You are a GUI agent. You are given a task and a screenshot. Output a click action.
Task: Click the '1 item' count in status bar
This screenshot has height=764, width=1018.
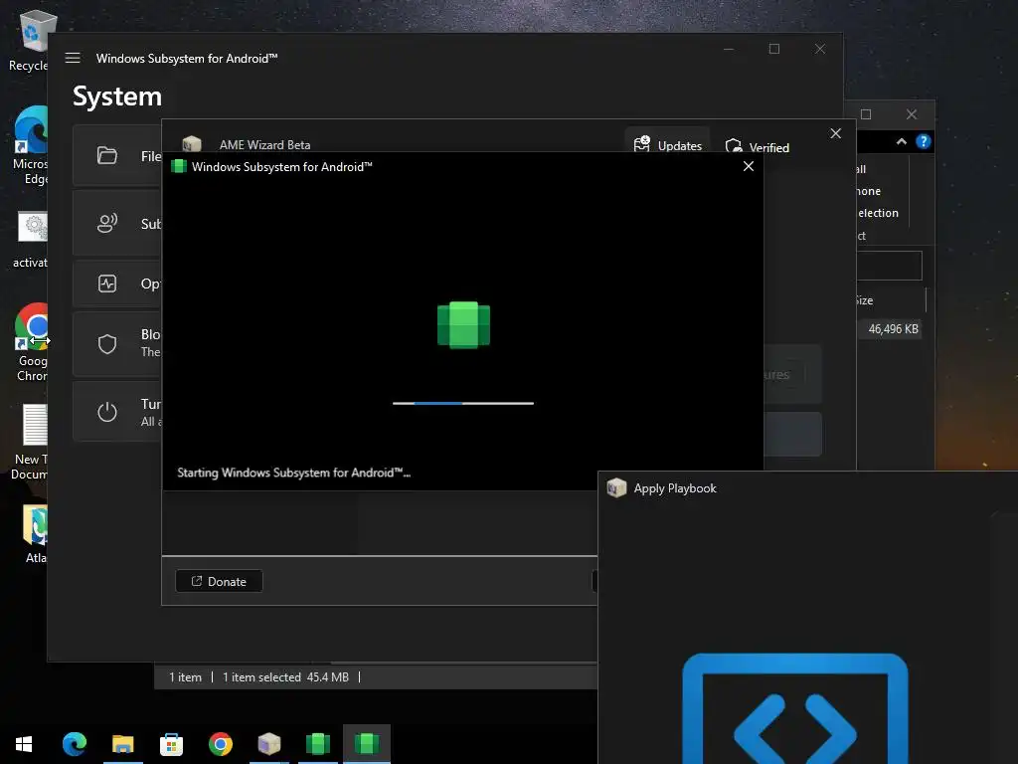coord(185,676)
